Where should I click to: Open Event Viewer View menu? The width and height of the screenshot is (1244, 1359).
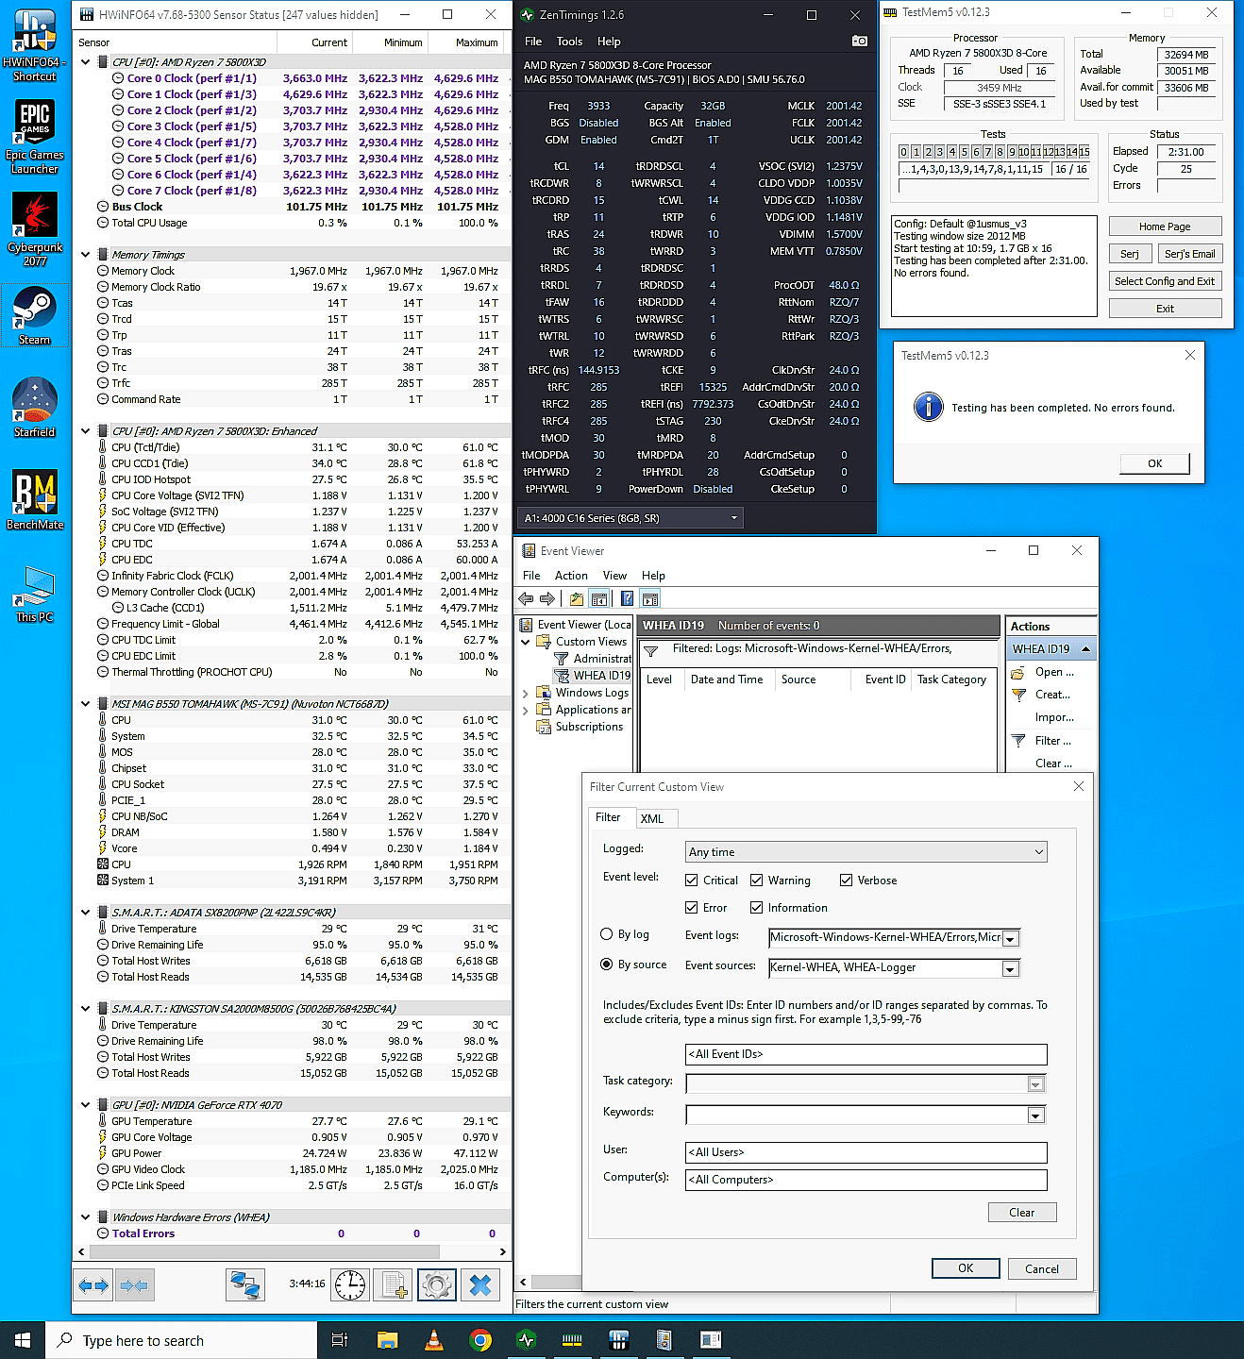coord(614,576)
